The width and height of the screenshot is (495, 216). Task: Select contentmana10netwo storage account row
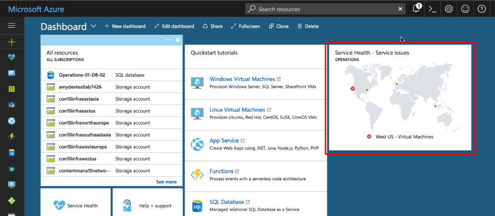coord(111,171)
